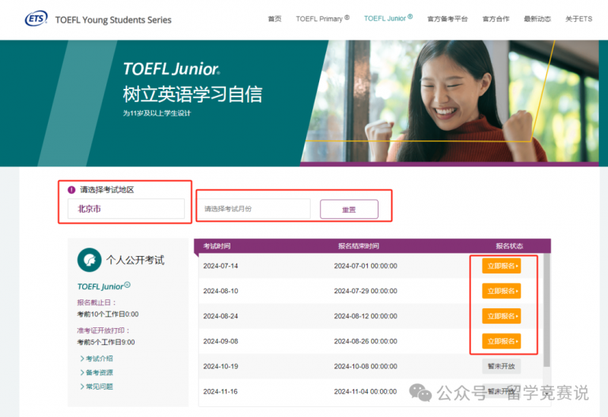Click the date 2024-08-10 cell

coord(220,291)
